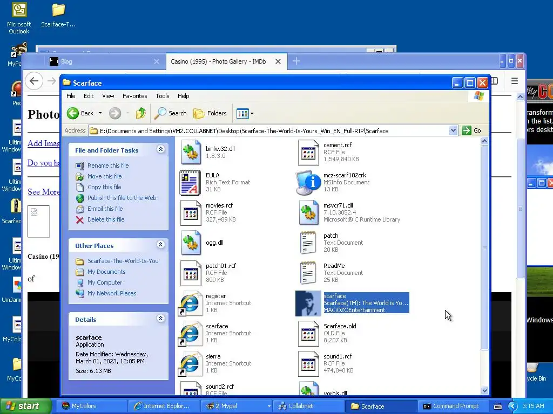Open Search with the magnifier icon
The width and height of the screenshot is (553, 414).
point(171,113)
